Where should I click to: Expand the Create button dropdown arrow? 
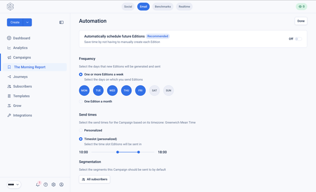click(x=27, y=22)
